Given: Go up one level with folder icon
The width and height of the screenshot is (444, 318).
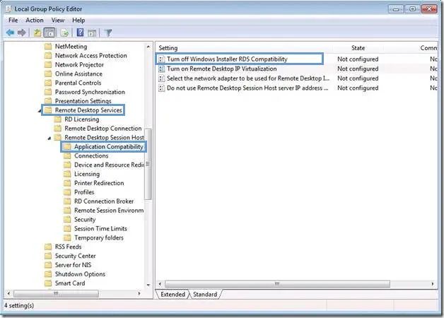Looking at the screenshot, I should pos(37,33).
